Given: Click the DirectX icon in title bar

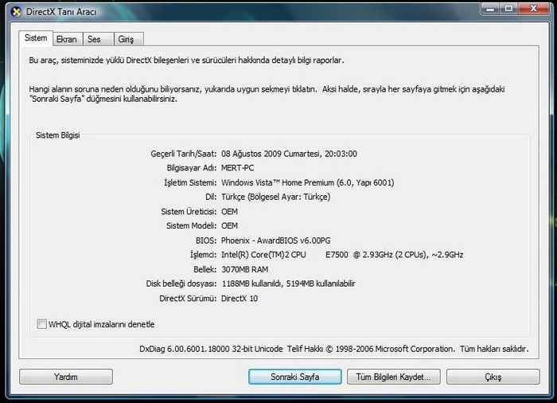Looking at the screenshot, I should pyautogui.click(x=16, y=12).
